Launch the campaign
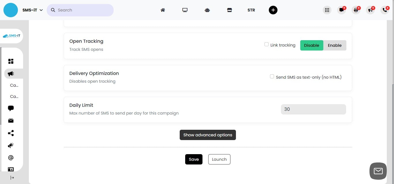Screen dimensions: 394x184 [x=219, y=159]
